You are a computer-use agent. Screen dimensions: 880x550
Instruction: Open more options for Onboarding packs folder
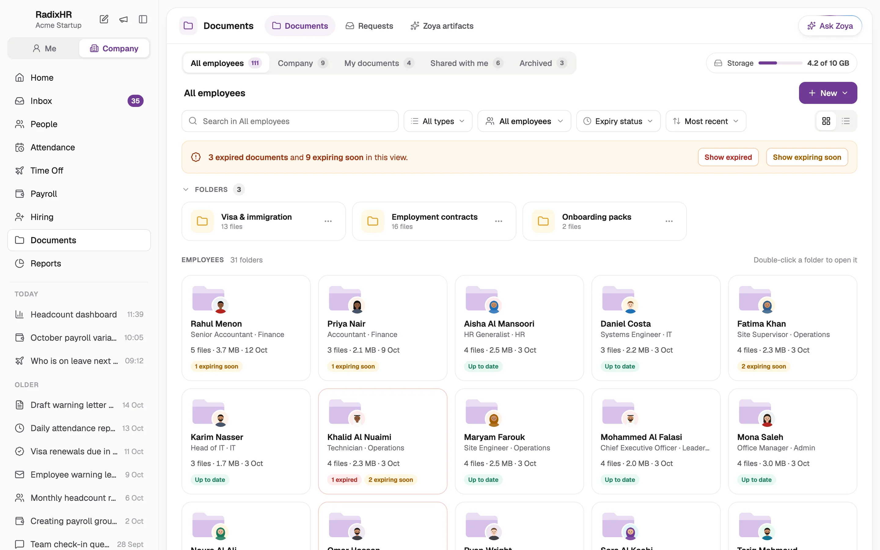669,221
